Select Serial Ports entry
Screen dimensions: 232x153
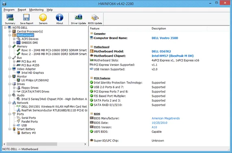28,118
